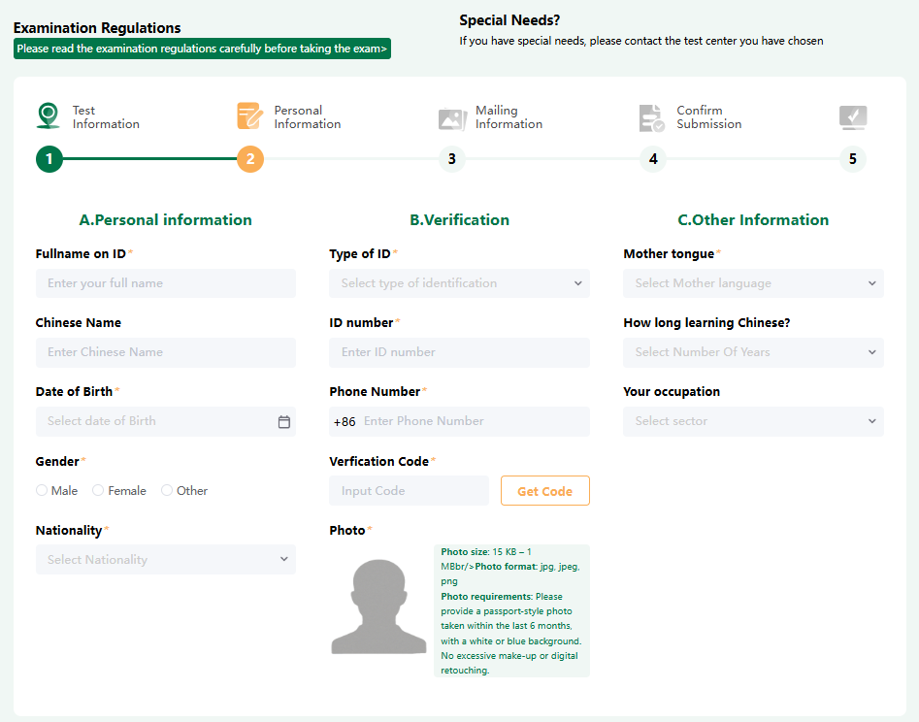Click the A.Personal information heading
This screenshot has height=722, width=919.
coord(165,219)
